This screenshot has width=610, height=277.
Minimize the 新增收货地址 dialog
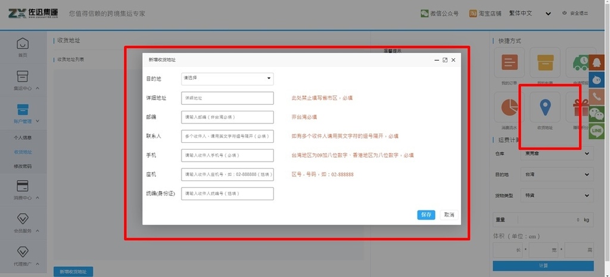(437, 60)
